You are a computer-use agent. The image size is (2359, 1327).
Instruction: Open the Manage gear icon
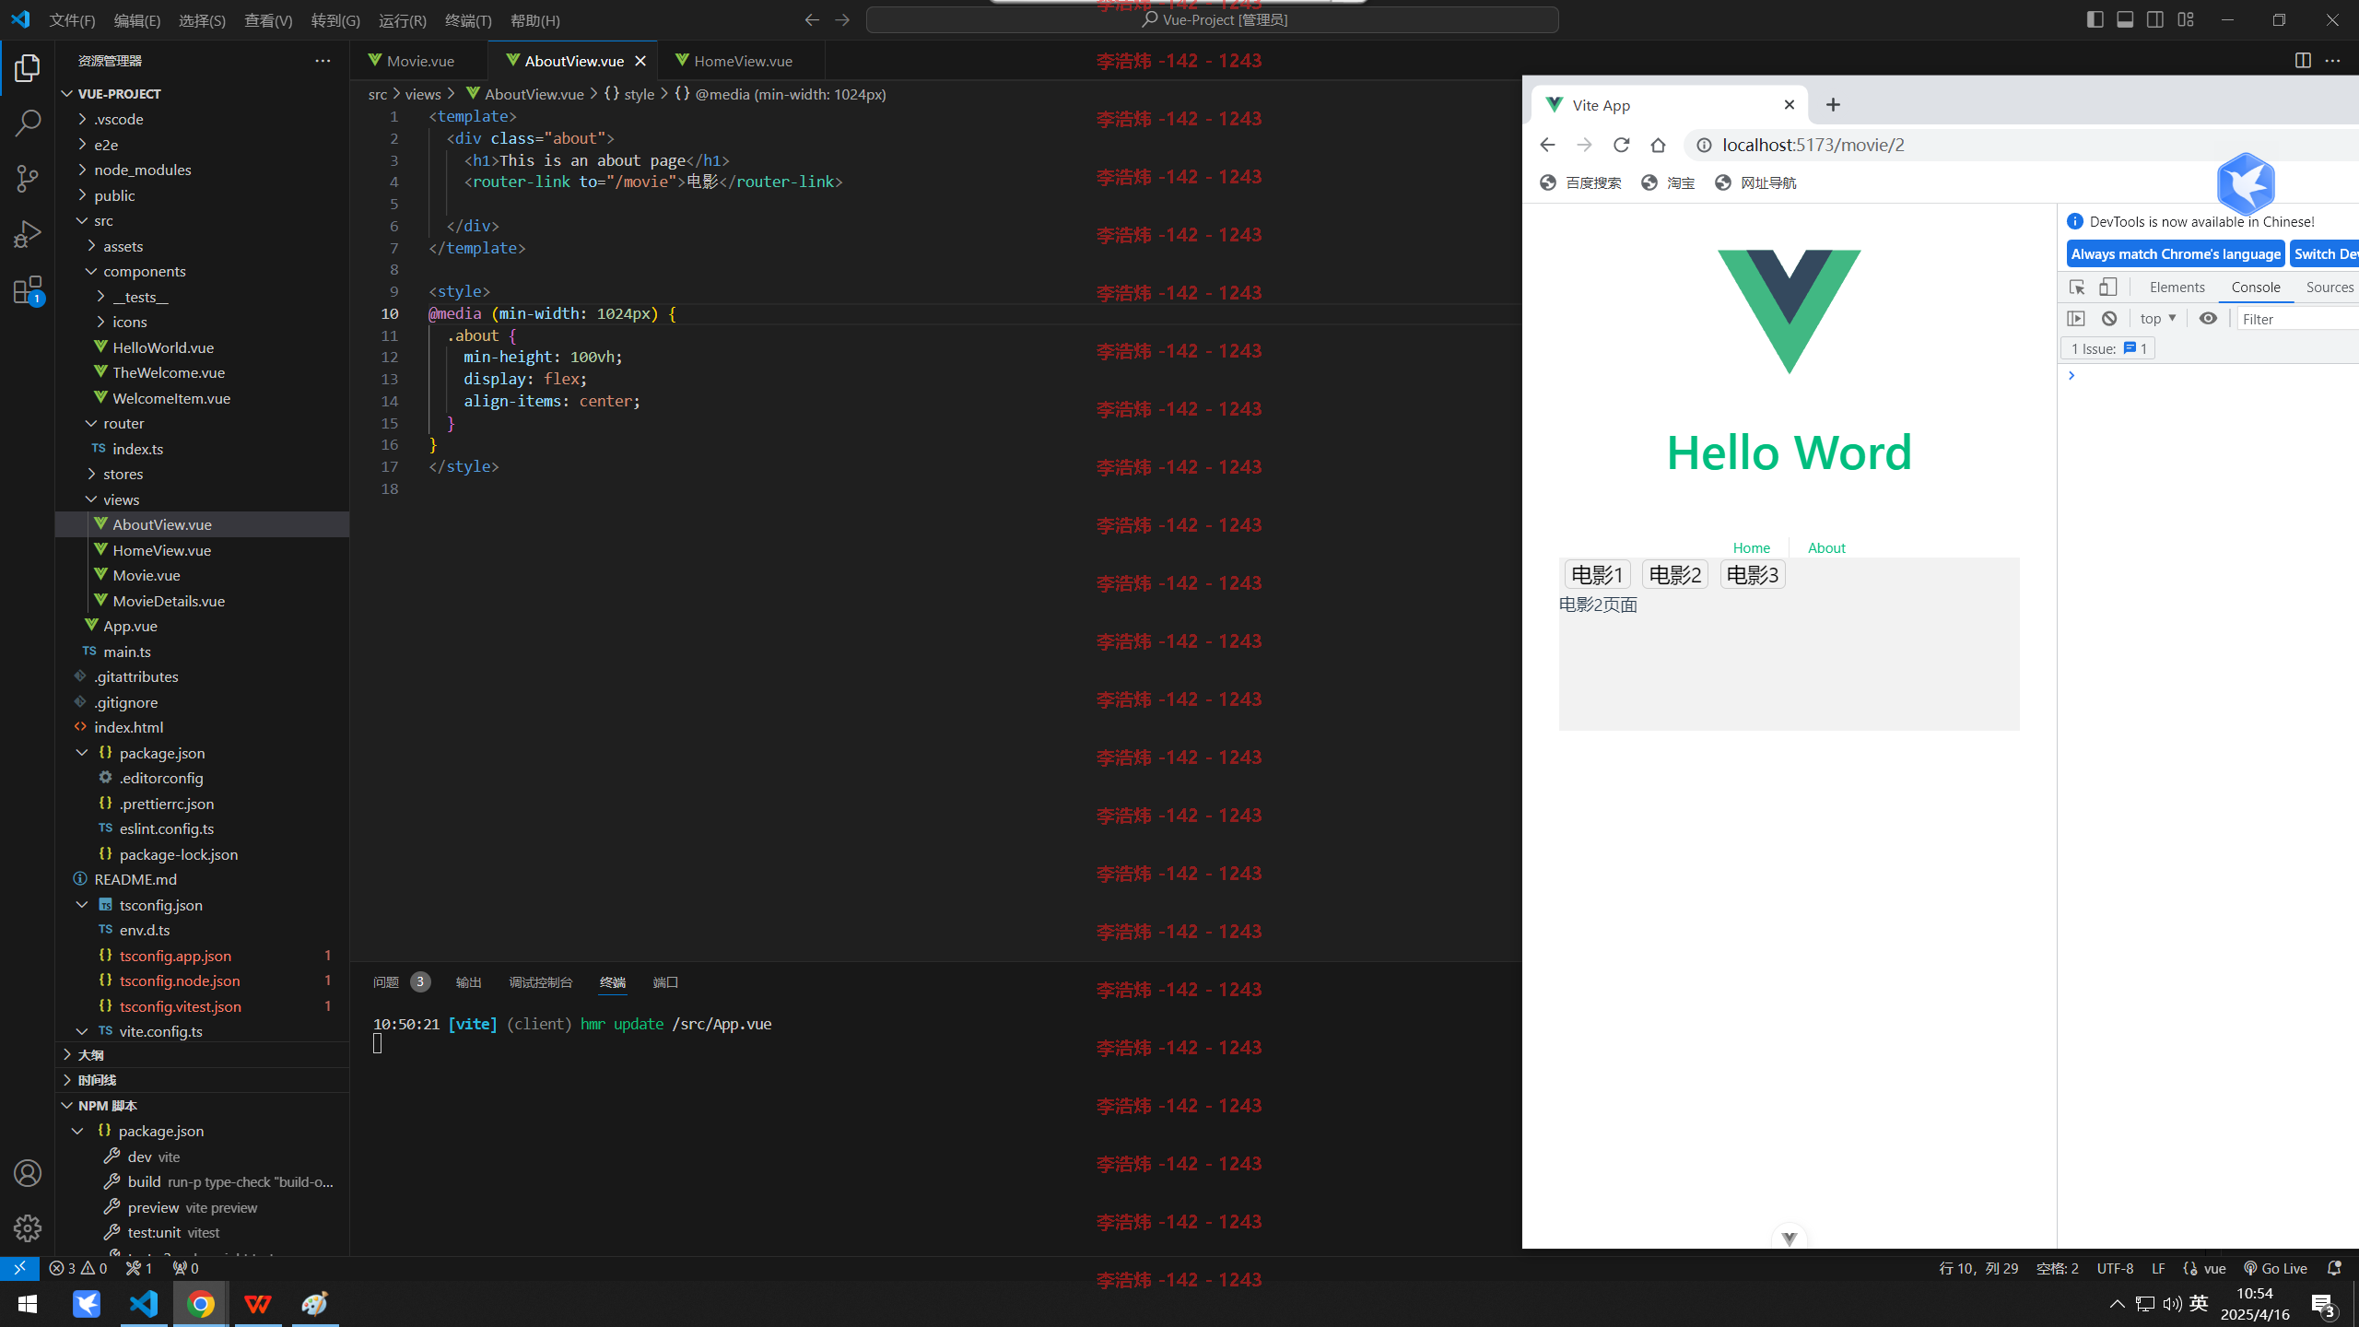tap(28, 1227)
